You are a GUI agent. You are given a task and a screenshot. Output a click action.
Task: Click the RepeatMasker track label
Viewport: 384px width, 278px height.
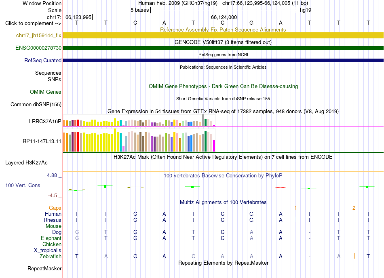click(44, 268)
